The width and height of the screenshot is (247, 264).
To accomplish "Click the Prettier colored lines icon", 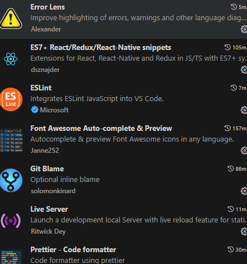I will coord(11,257).
